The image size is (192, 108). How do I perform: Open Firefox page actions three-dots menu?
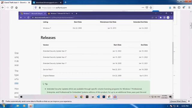pyautogui.click(x=143, y=7)
